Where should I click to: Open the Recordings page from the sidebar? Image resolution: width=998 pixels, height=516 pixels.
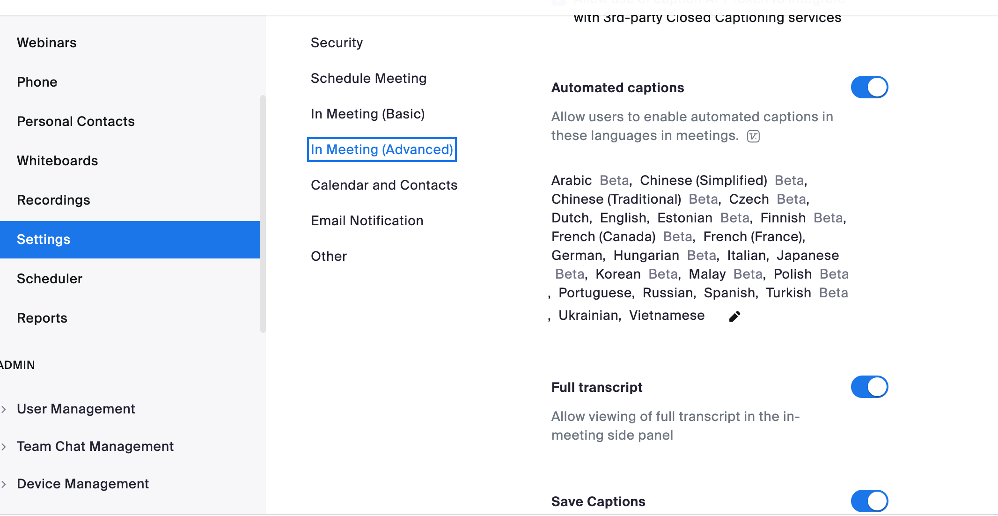(x=53, y=200)
